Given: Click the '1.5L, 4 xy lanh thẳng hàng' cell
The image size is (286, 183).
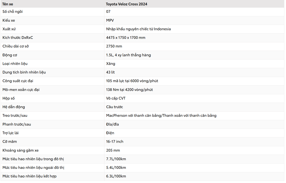Looking at the screenshot, I should [x=128, y=55].
